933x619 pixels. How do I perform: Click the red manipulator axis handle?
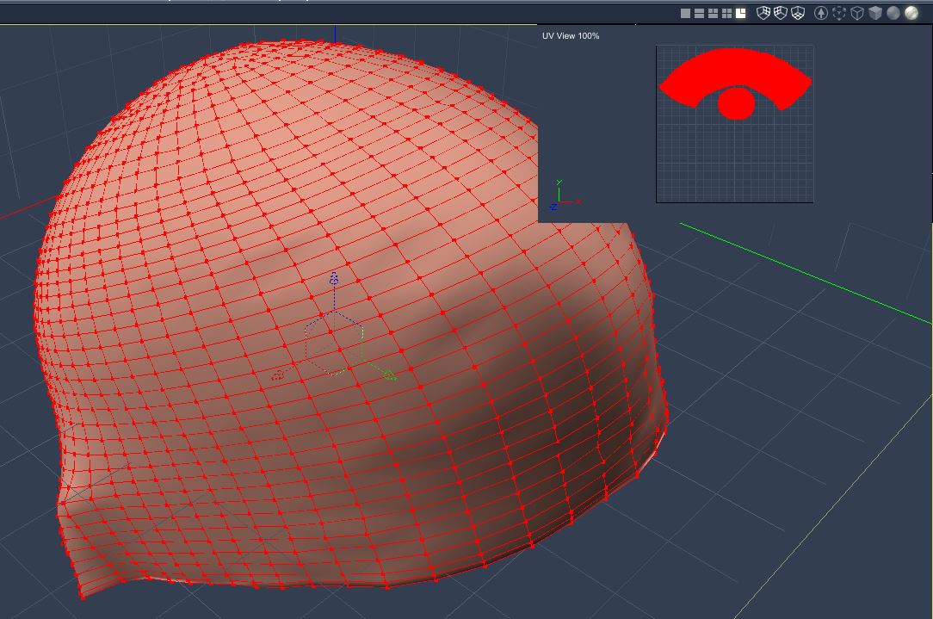point(278,376)
